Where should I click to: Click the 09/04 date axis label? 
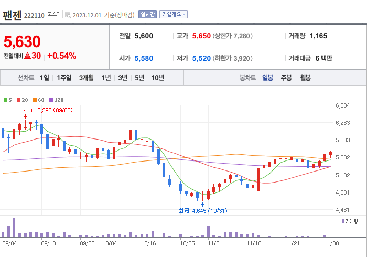tap(9, 243)
